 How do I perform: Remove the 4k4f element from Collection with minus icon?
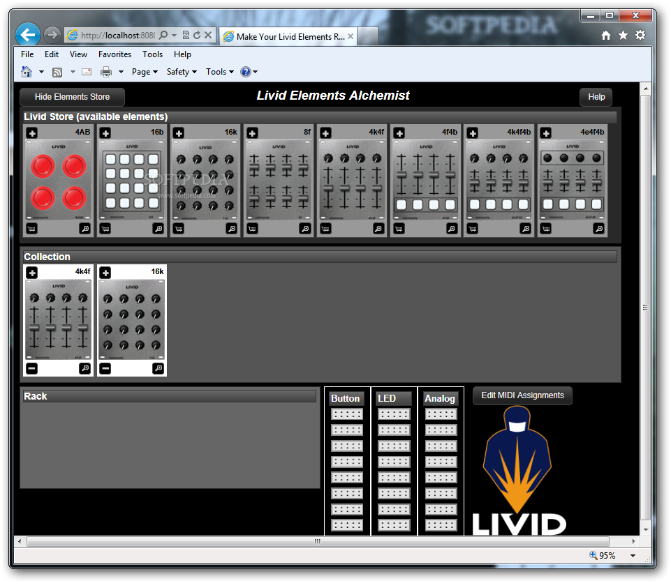[x=31, y=368]
